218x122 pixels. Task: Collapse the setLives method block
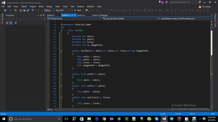(61, 98)
